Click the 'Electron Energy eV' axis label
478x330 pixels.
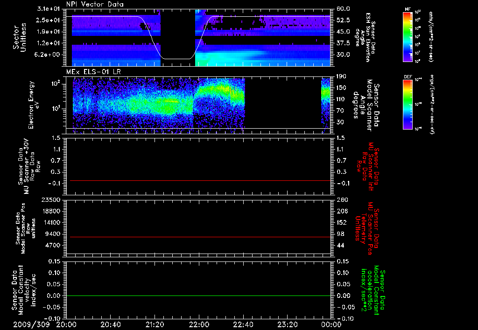pos(34,105)
